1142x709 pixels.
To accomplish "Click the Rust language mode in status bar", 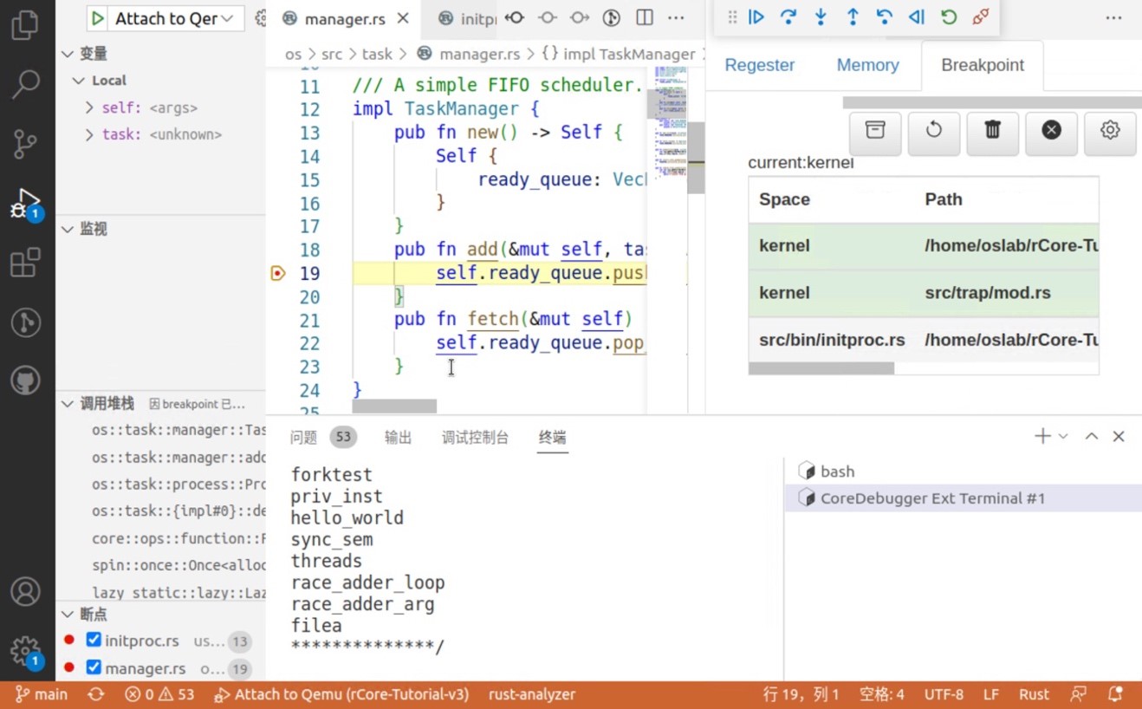I will pyautogui.click(x=1034, y=694).
